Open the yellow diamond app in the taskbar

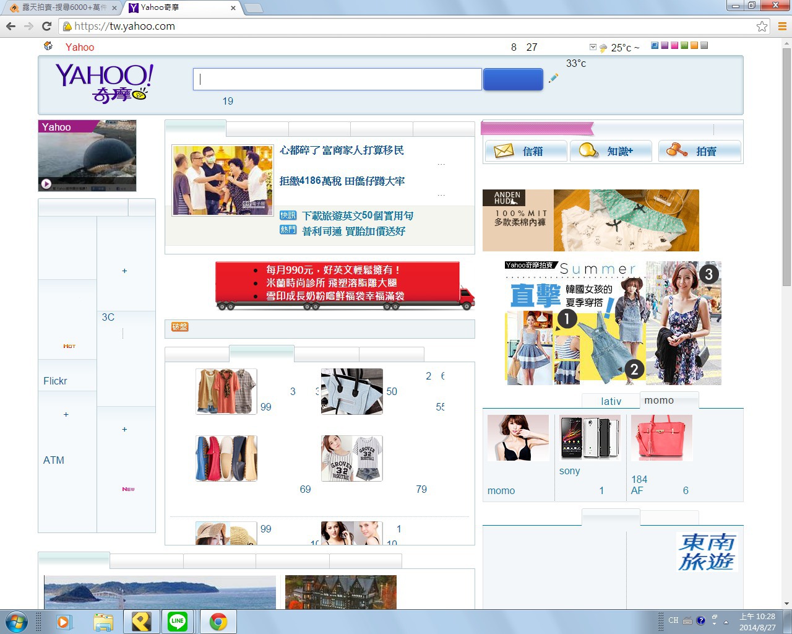tap(141, 621)
